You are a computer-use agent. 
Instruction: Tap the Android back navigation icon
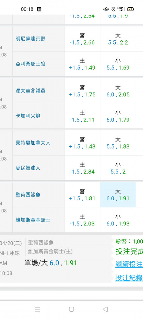[x=105, y=309]
